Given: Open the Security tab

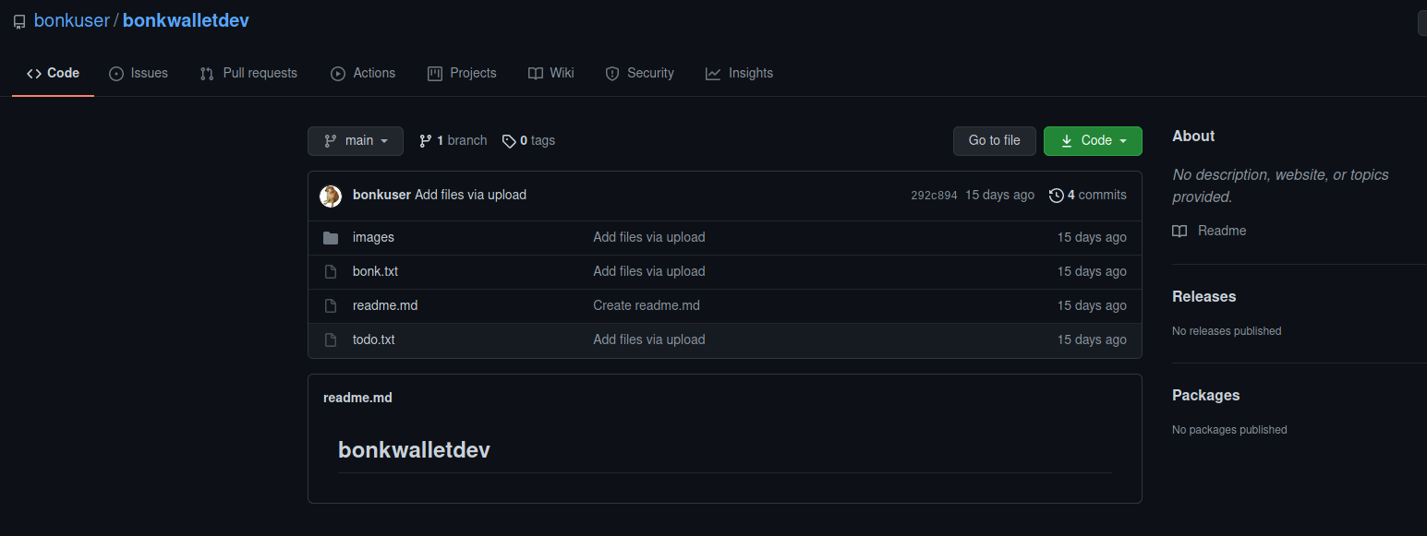Looking at the screenshot, I should [639, 73].
